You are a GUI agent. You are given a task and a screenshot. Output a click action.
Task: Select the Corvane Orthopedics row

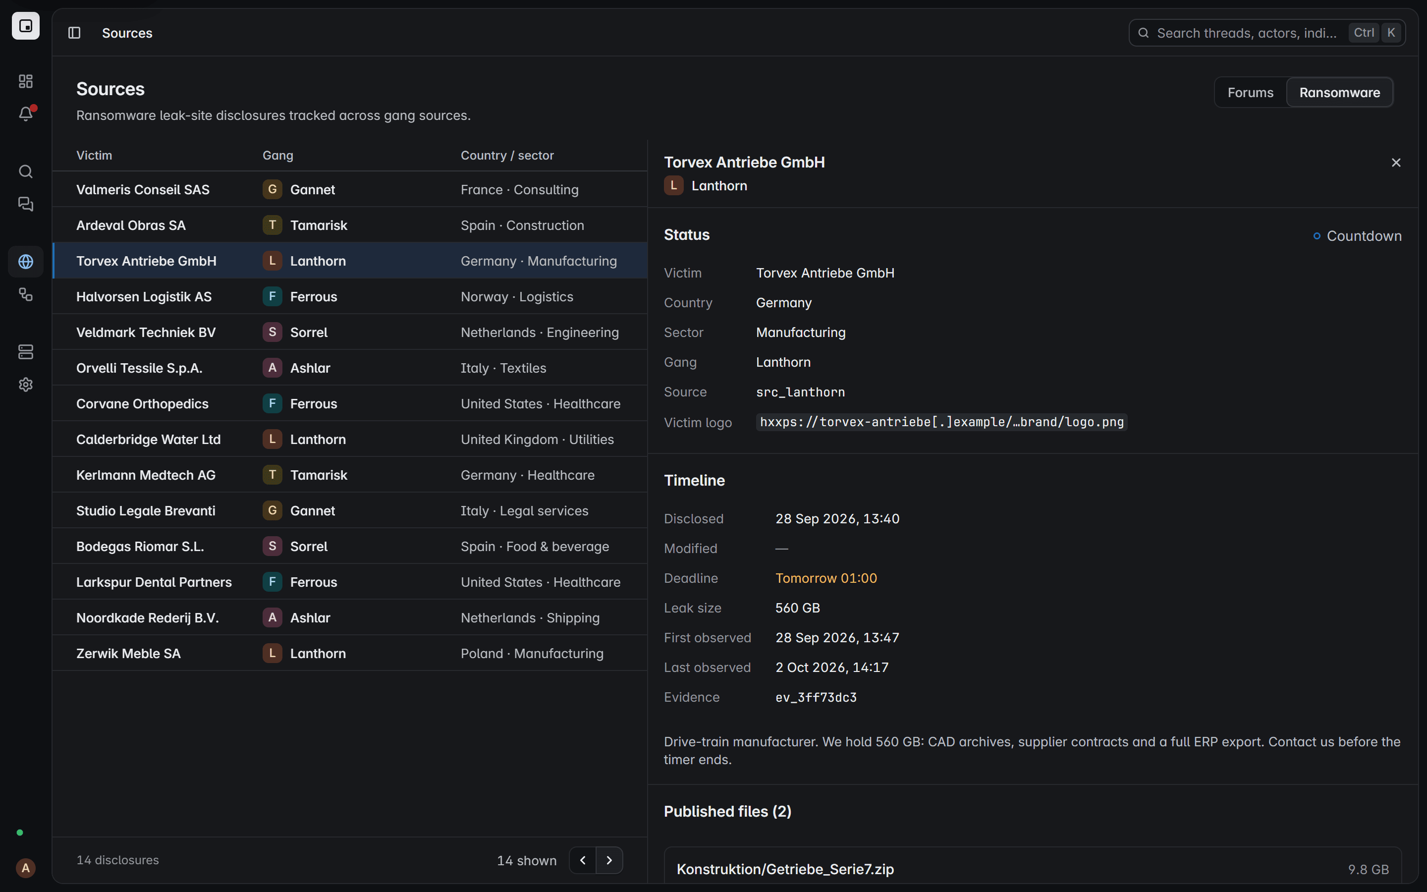tap(350, 403)
